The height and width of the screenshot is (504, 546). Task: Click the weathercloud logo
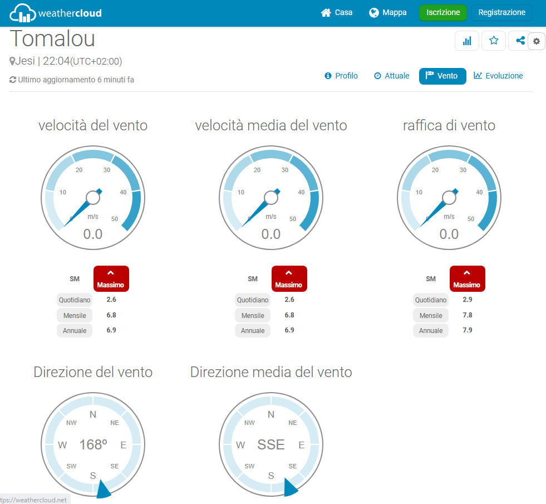[56, 13]
